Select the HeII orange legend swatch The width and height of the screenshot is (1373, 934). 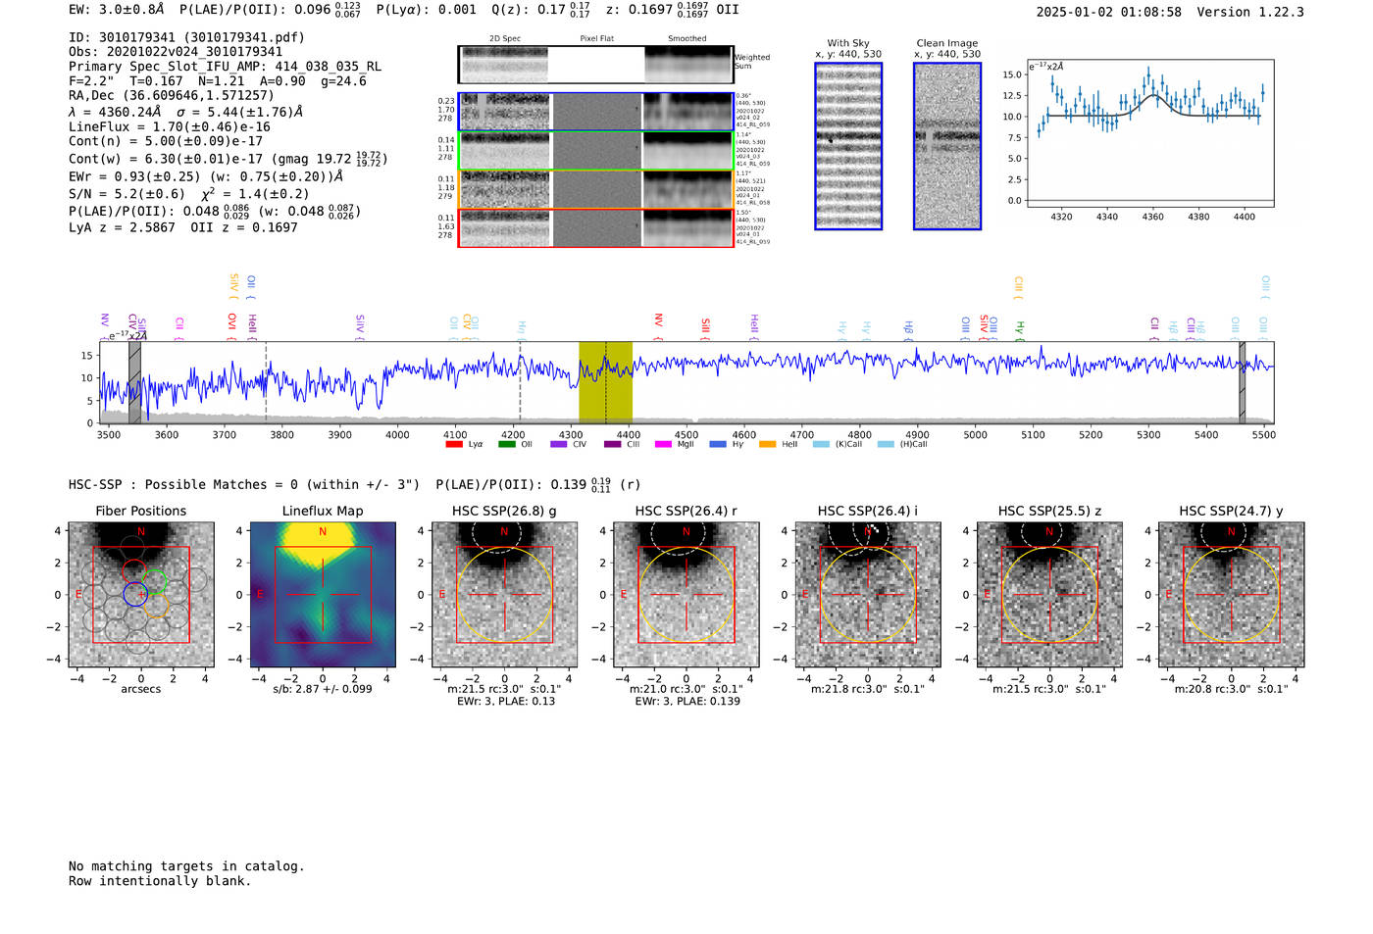(x=767, y=444)
